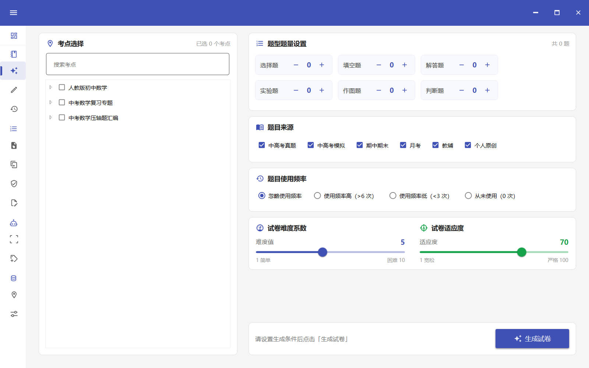Click the 搜索考点 search field
589x368 pixels.
[138, 64]
